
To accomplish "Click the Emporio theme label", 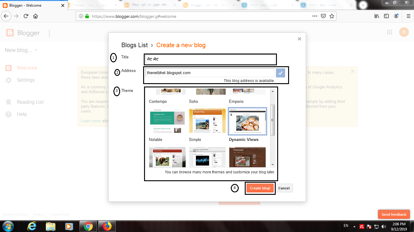I will click(x=236, y=102).
